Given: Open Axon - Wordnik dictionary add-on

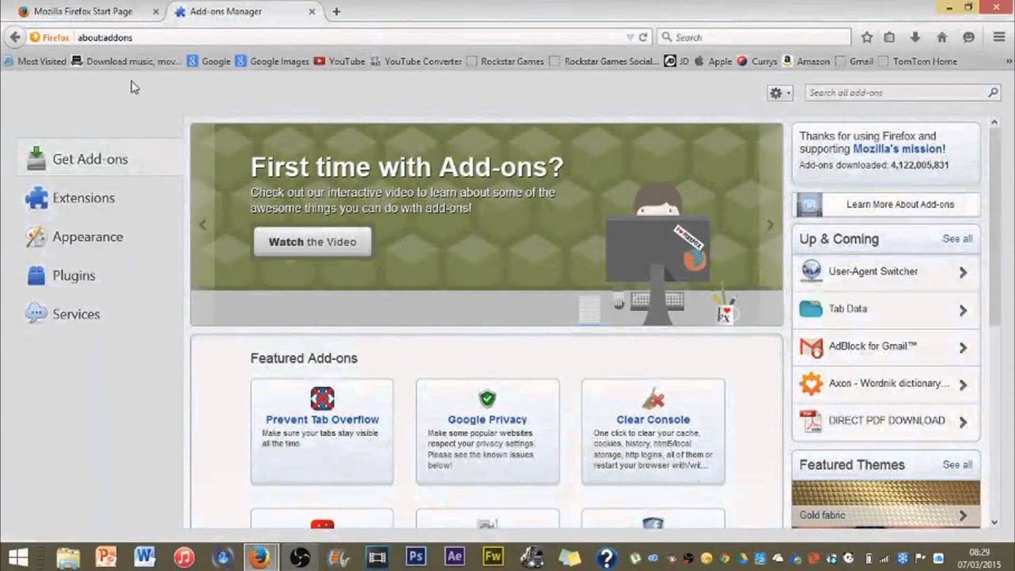Looking at the screenshot, I should coord(886,384).
